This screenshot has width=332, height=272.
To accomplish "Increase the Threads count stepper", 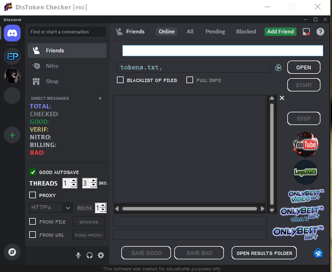I will (73, 181).
